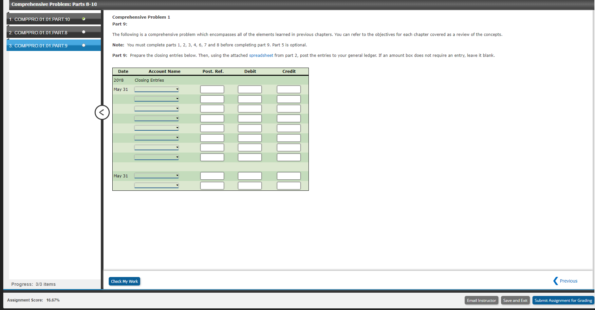
Task: Open sixth row account name dropdown
Action: tap(157, 138)
